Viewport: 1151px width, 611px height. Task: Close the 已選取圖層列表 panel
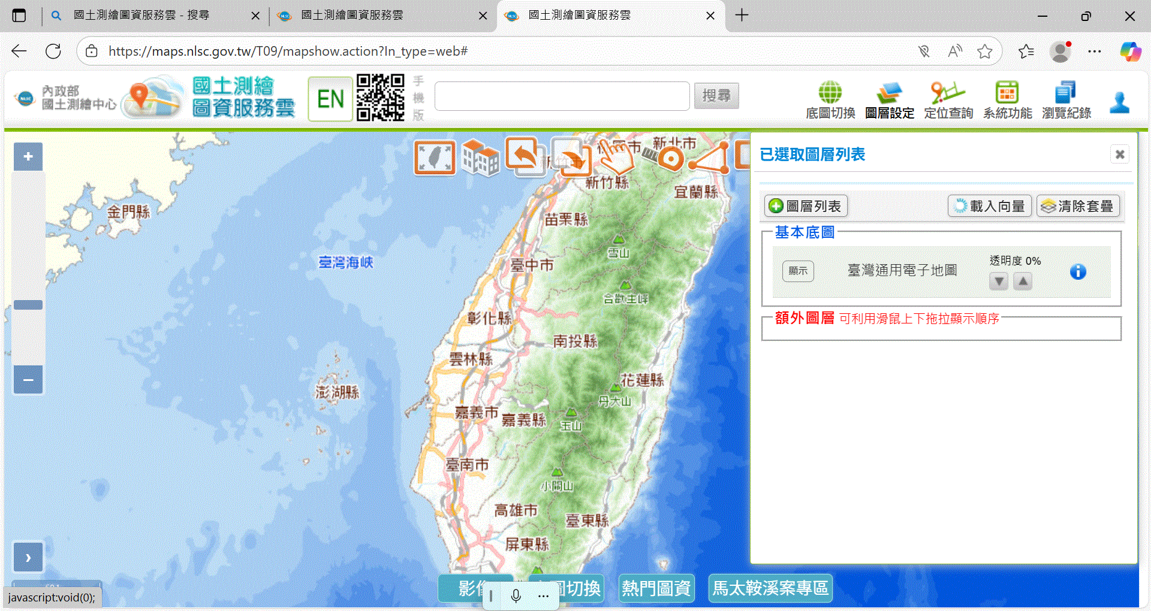(x=1119, y=155)
